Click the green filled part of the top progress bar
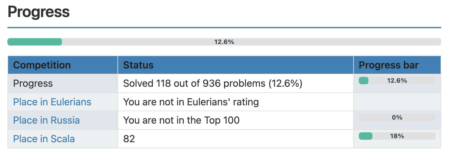Image resolution: width=453 pixels, height=158 pixels. pos(35,42)
